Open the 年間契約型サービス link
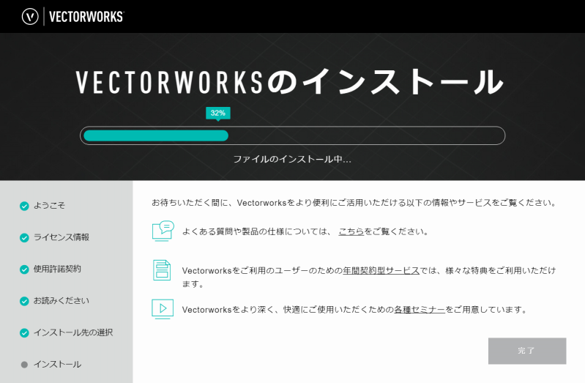 [x=381, y=270]
